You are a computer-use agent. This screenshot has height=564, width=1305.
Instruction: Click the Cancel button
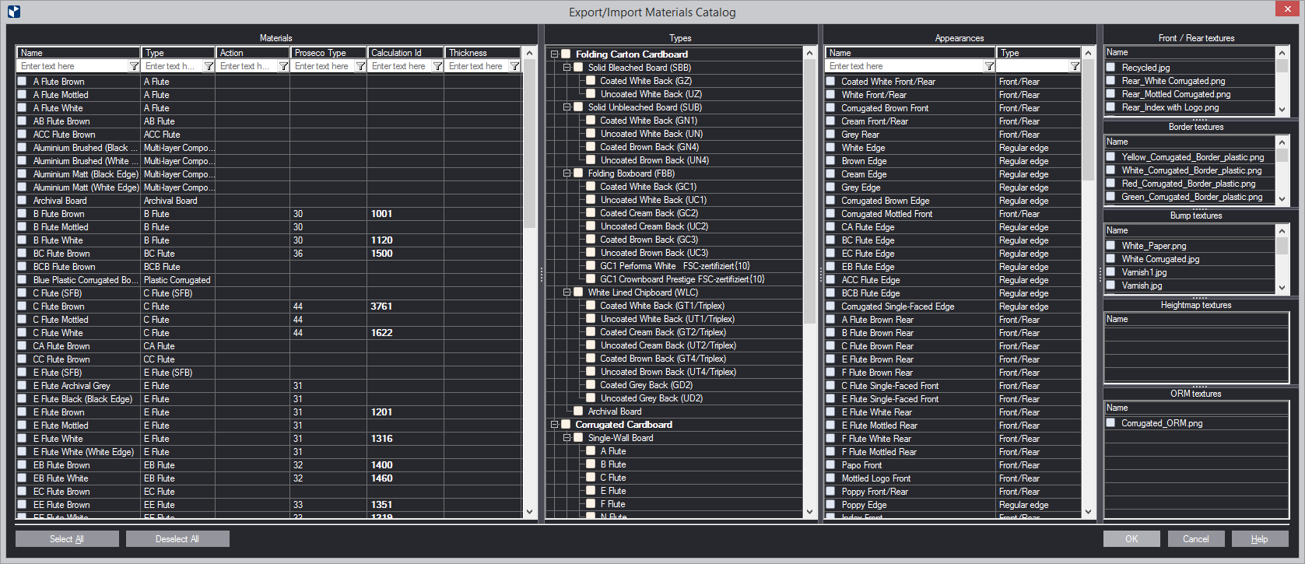(1196, 538)
